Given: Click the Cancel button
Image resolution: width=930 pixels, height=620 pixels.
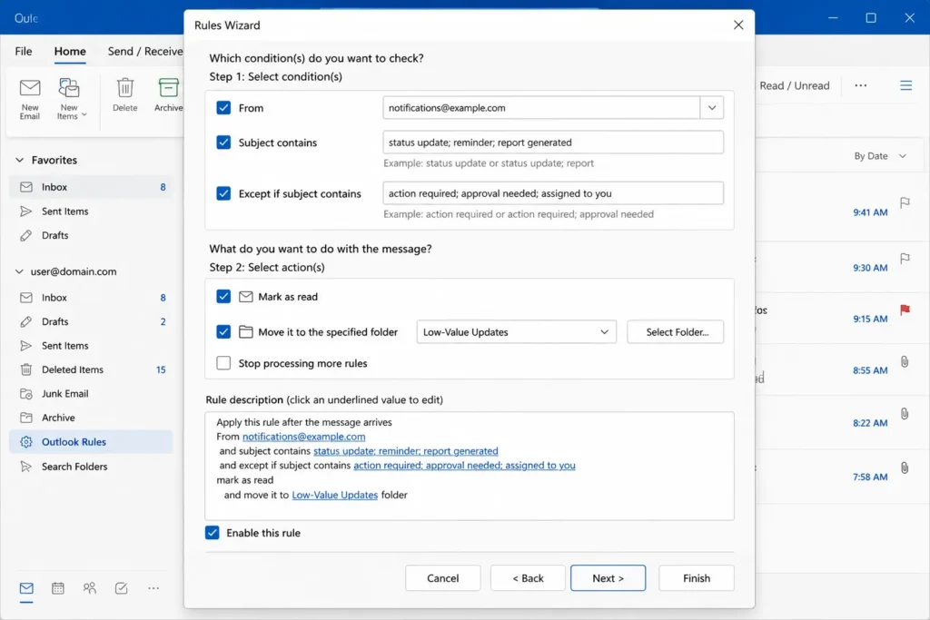Looking at the screenshot, I should coord(443,578).
